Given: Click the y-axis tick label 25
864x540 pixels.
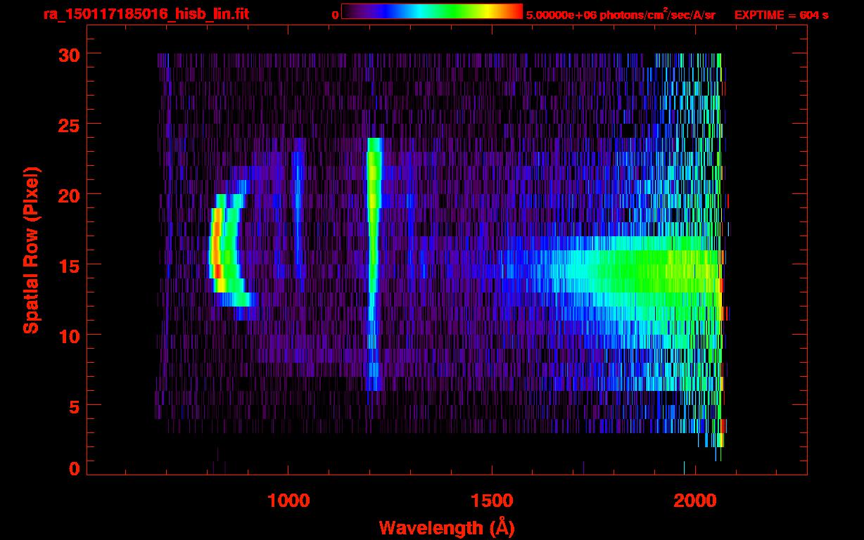Looking at the screenshot, I should coord(68,124).
